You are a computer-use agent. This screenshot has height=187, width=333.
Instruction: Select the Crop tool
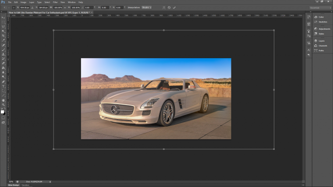click(3, 36)
